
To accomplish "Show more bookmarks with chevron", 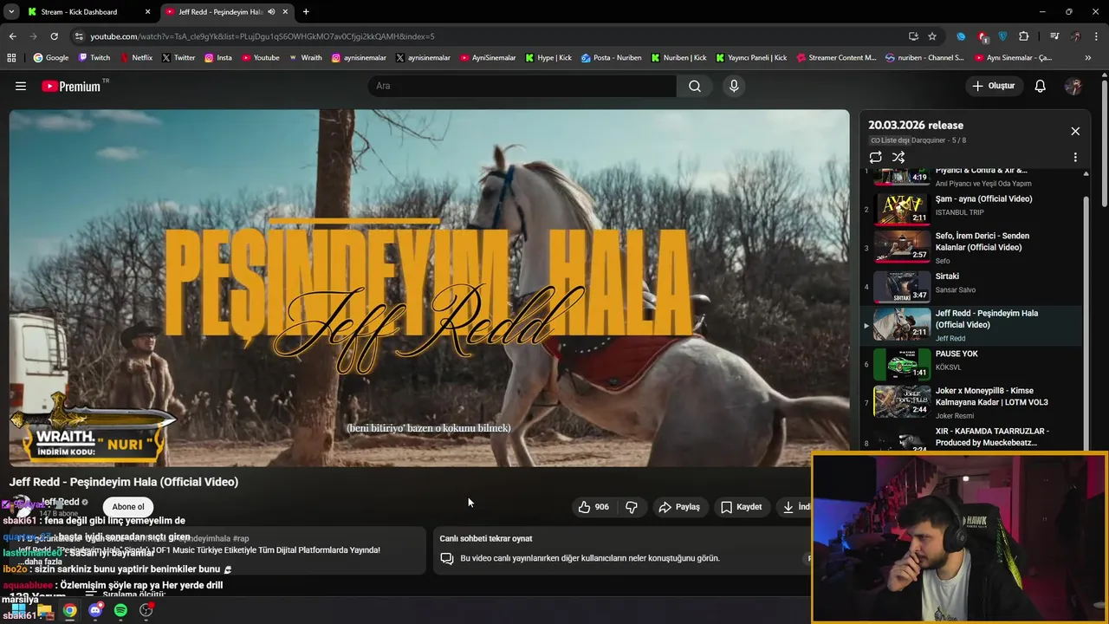I will click(x=1088, y=58).
